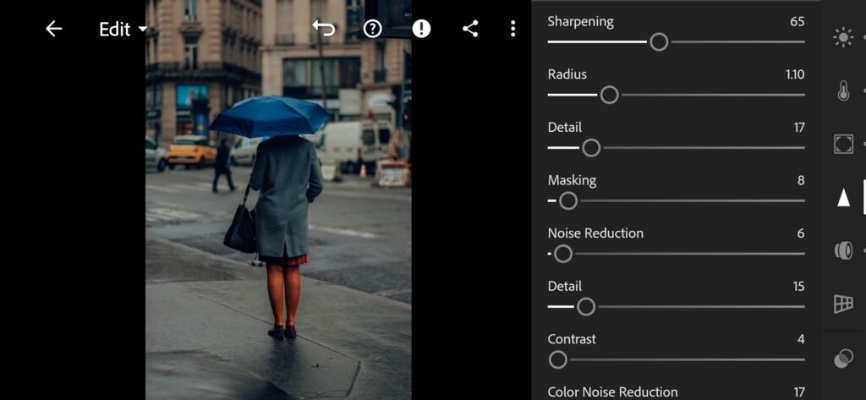Click the Sharpening value 65
The height and width of the screenshot is (400, 866).
point(797,21)
